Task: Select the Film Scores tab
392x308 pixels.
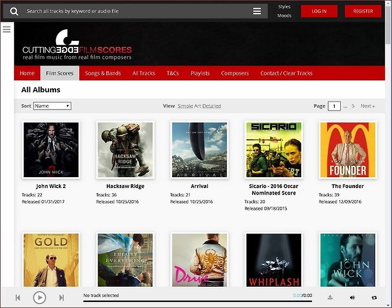Action: click(59, 73)
